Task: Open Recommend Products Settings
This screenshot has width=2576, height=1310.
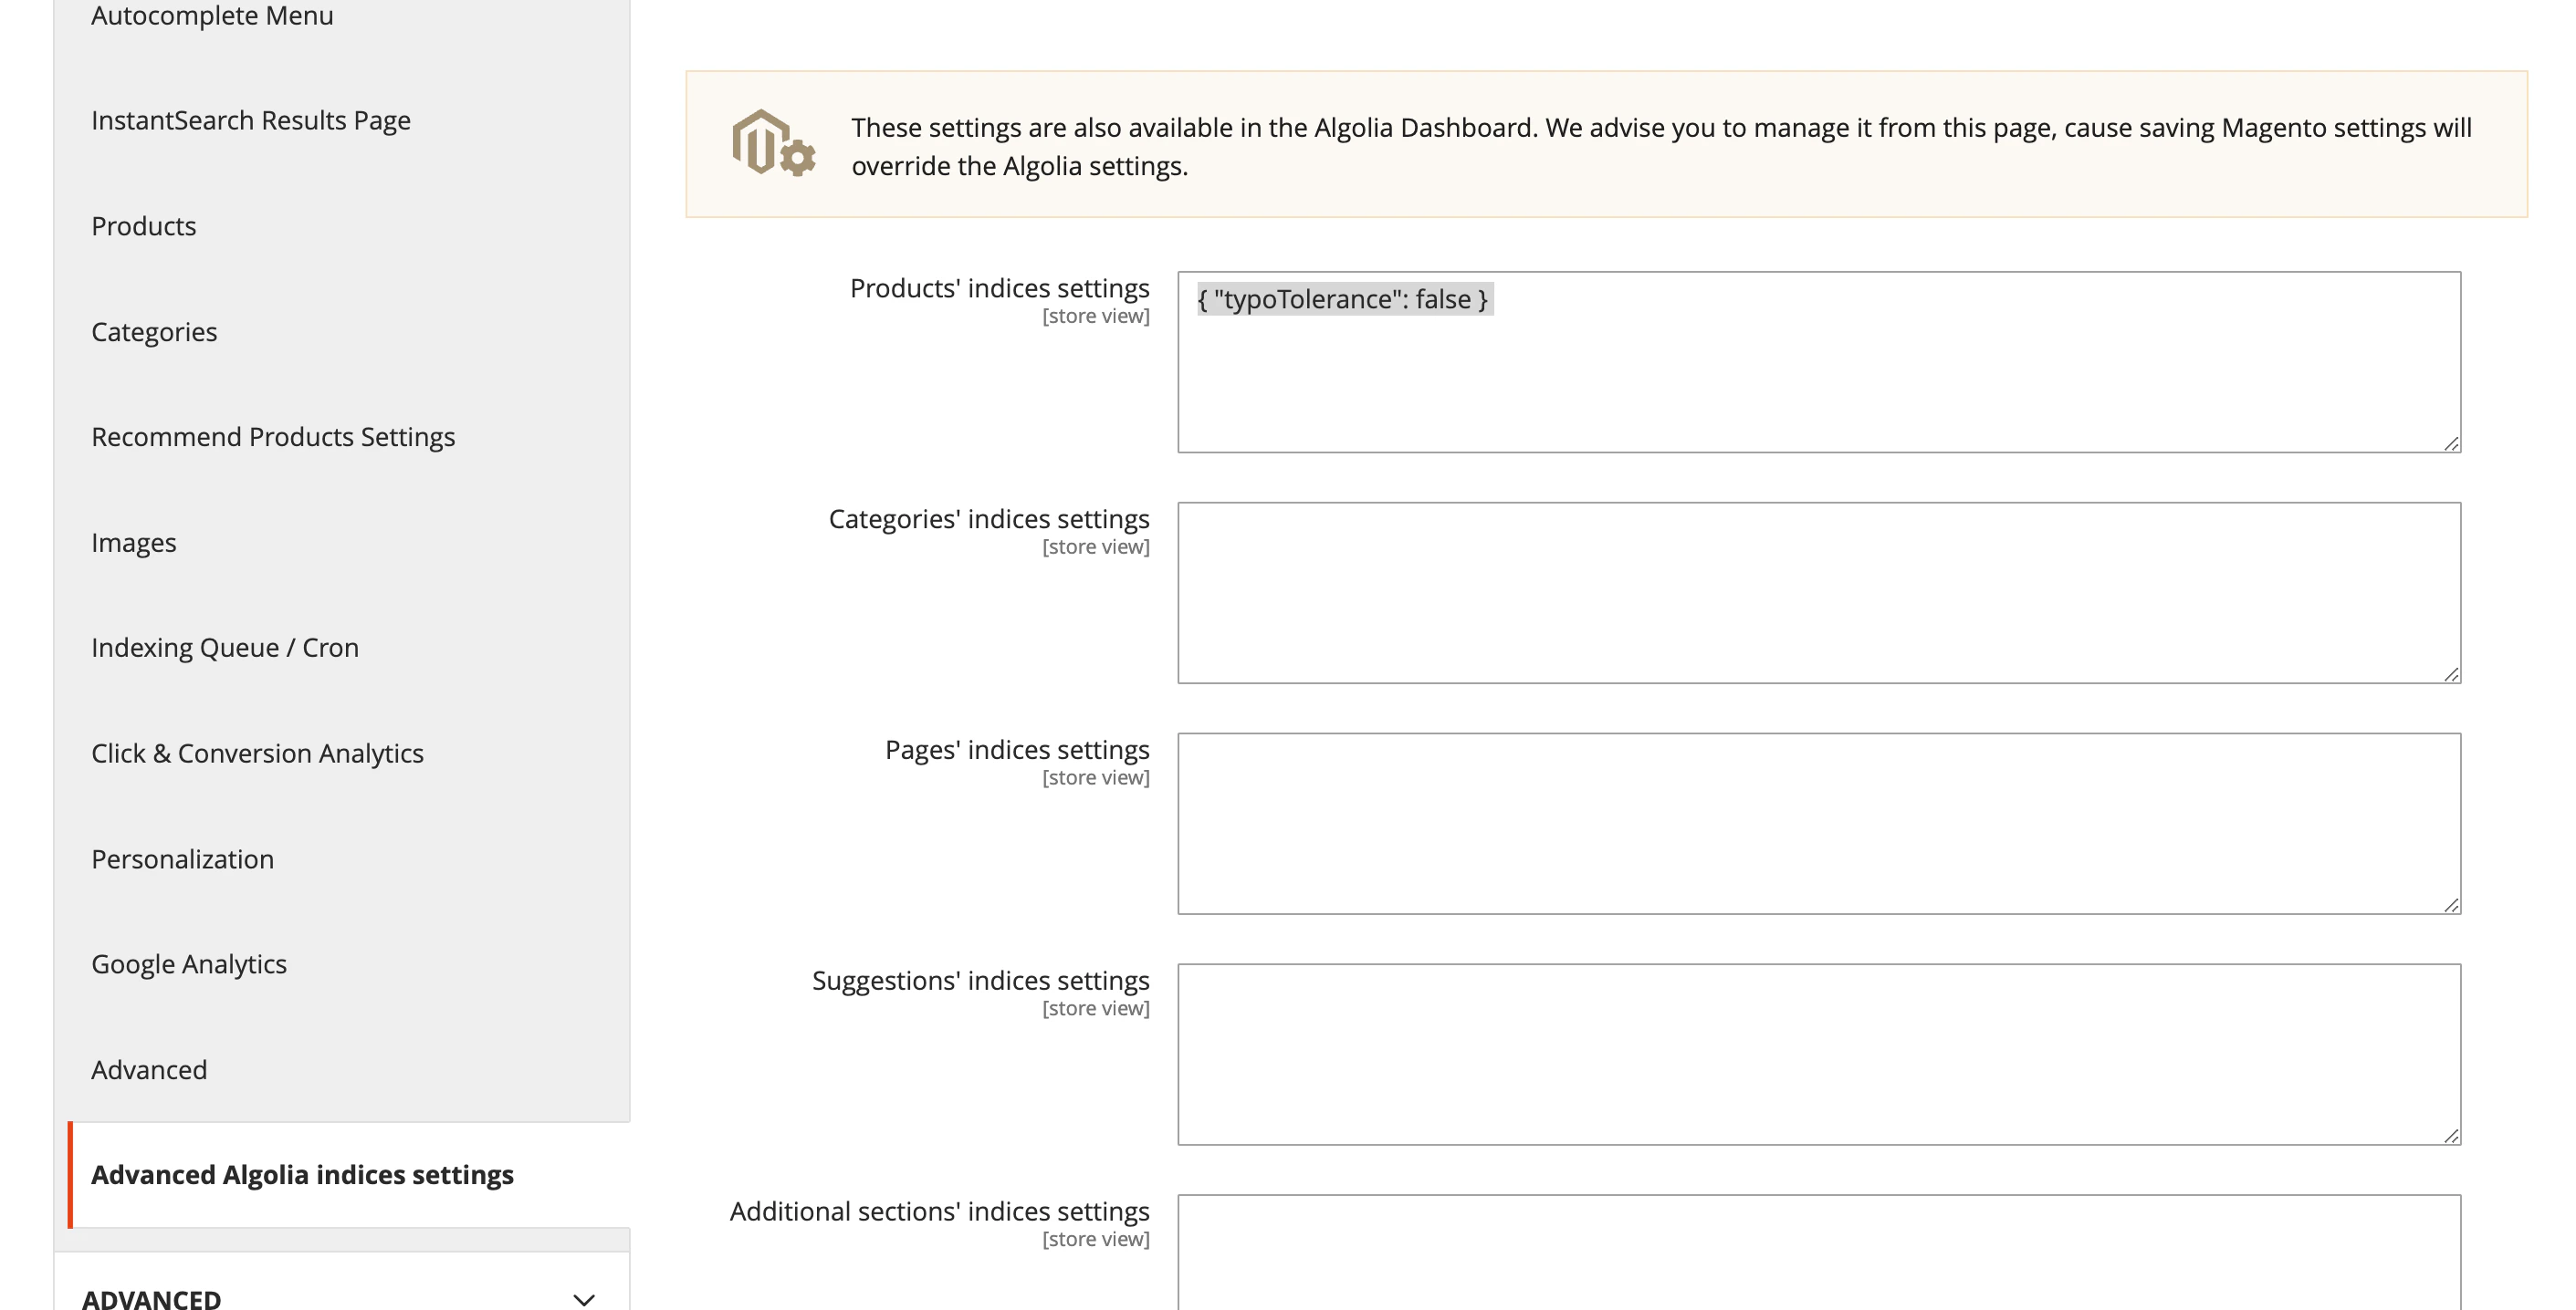Action: pyautogui.click(x=273, y=436)
